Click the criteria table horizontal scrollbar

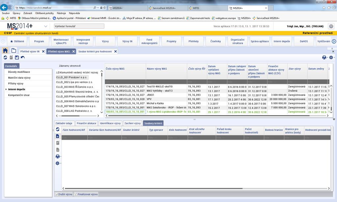coord(153,189)
